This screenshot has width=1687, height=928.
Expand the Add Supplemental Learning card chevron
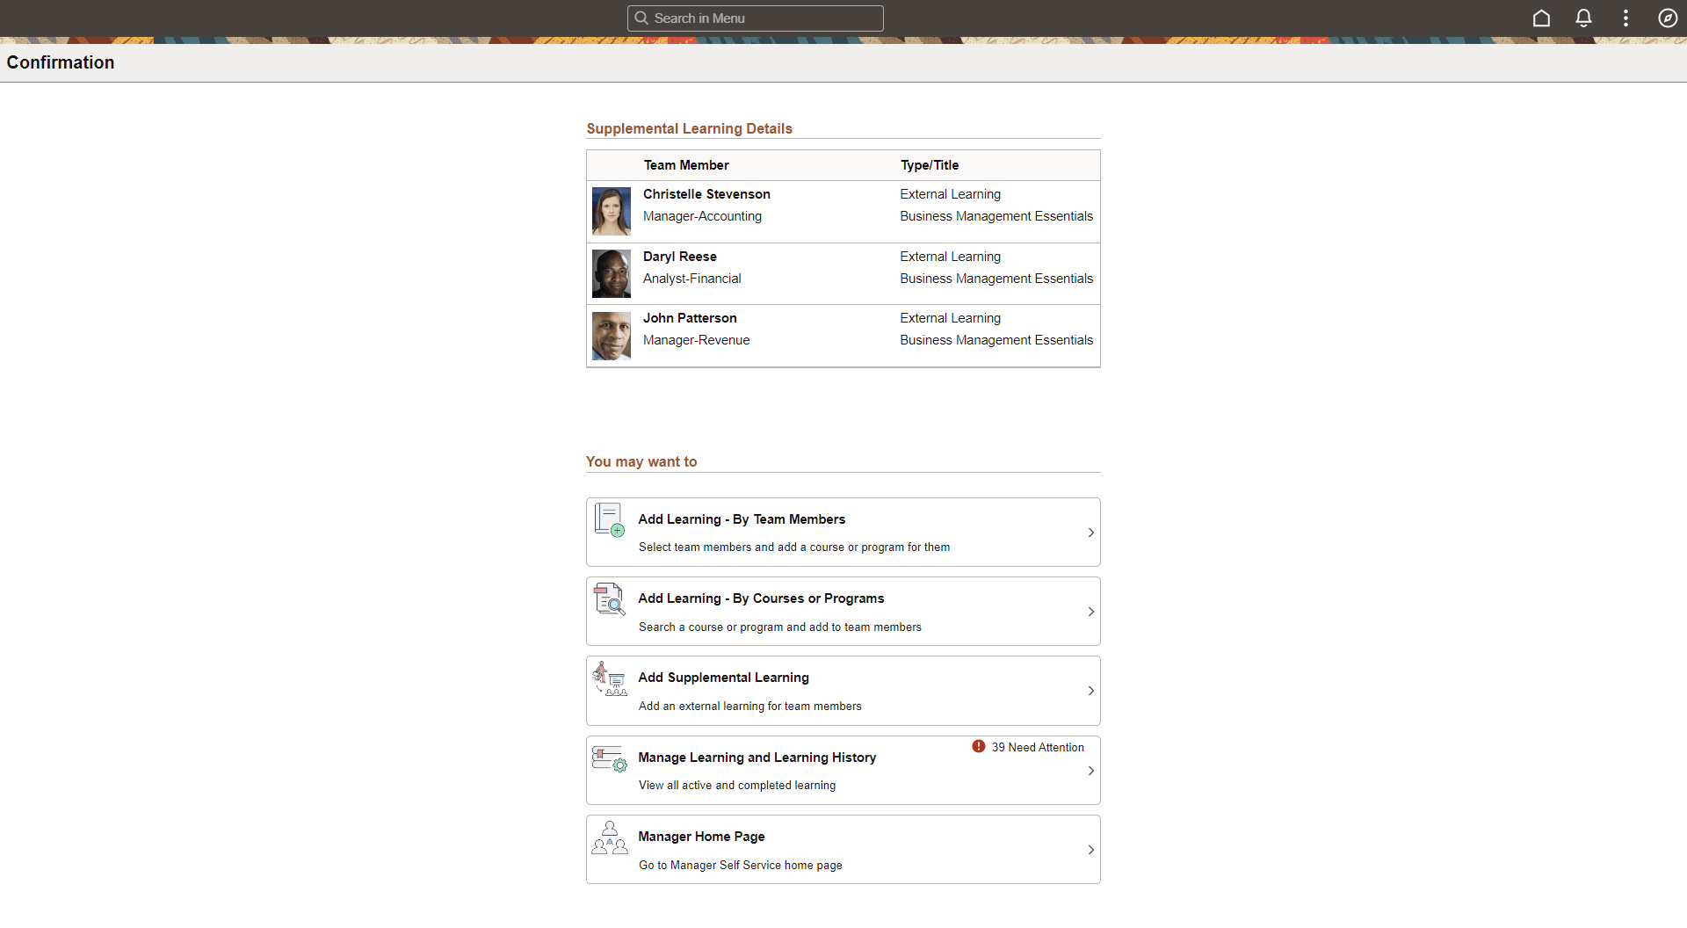pyautogui.click(x=1090, y=691)
